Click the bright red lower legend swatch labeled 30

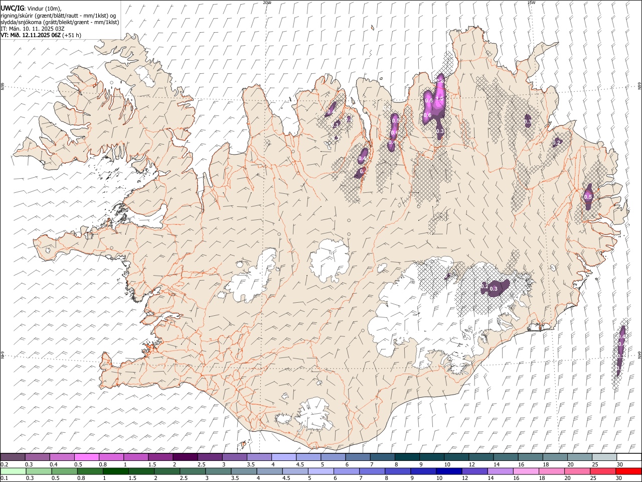(628, 471)
